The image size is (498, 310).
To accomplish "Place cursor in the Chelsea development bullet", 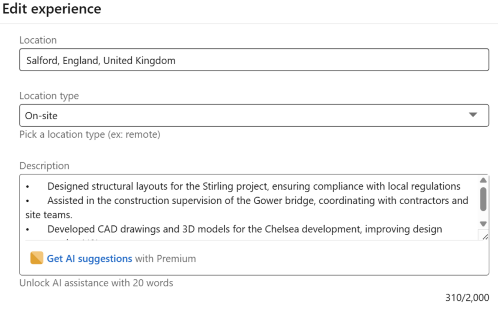I will point(244,229).
